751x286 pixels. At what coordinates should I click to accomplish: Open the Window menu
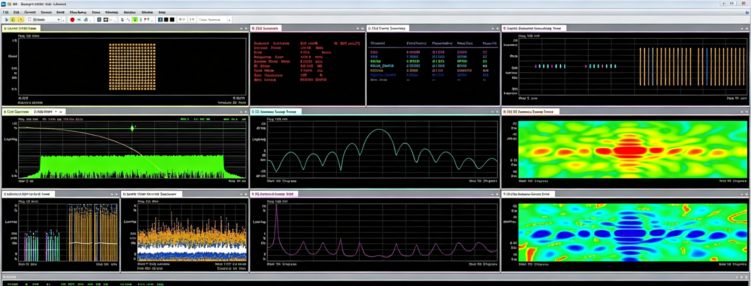point(129,12)
